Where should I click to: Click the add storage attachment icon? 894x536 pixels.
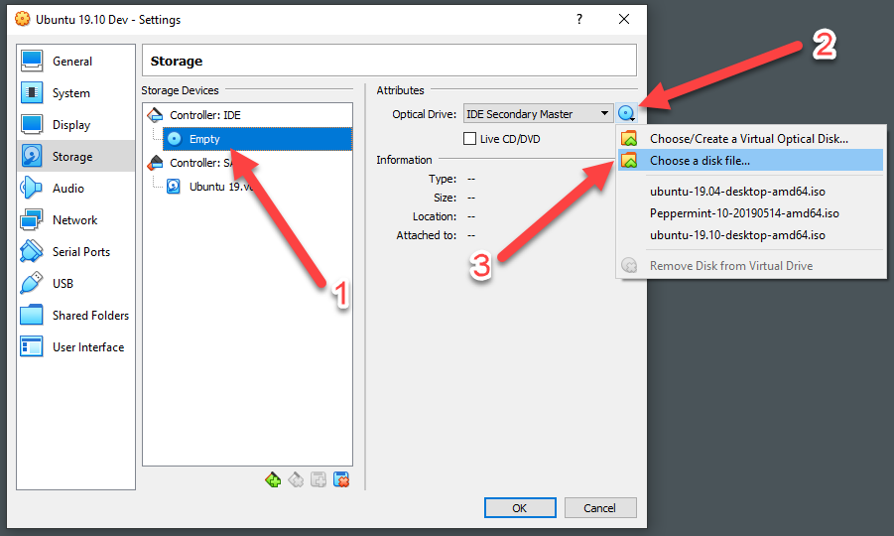[319, 480]
